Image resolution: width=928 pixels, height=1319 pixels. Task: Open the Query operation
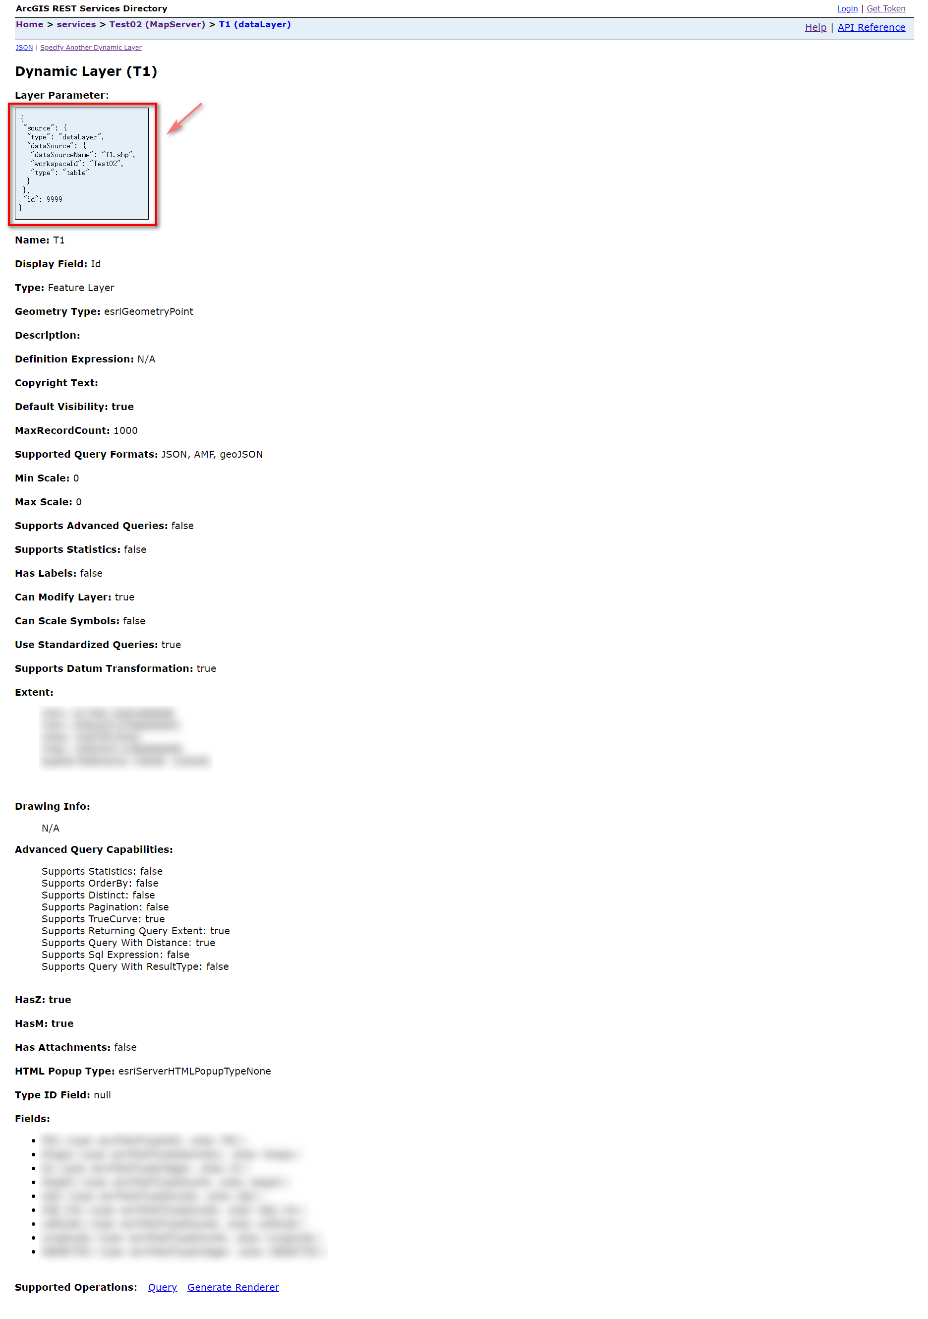click(x=163, y=1287)
